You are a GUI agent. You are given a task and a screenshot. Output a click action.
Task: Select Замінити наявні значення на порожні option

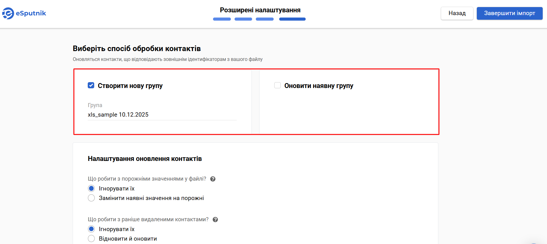click(x=91, y=198)
